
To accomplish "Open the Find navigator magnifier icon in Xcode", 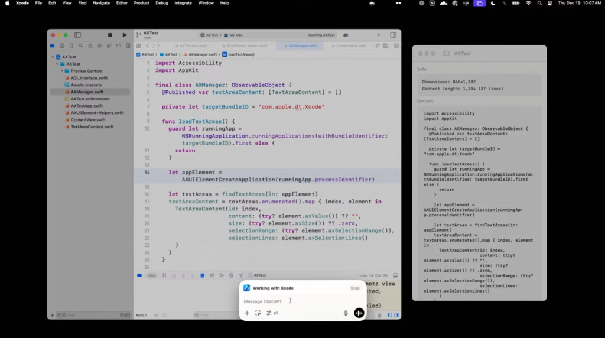I will (x=80, y=45).
